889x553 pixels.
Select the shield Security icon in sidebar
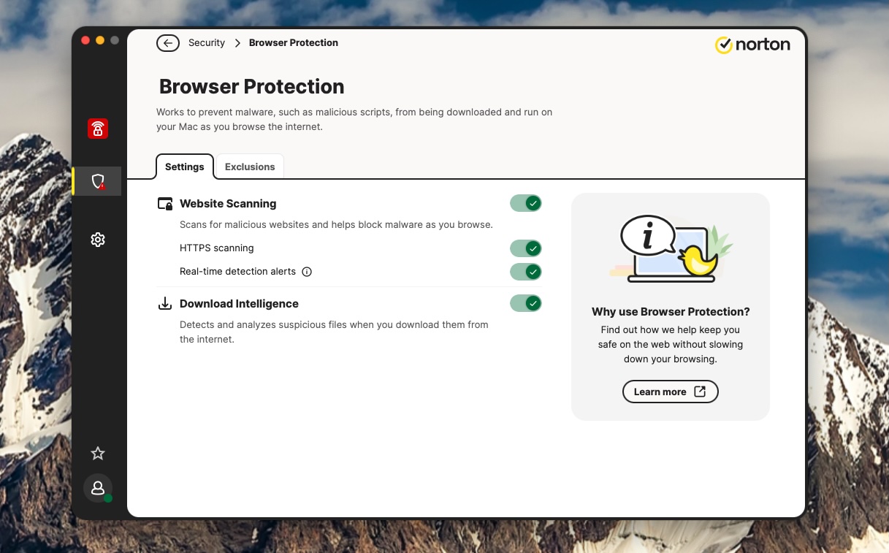point(97,180)
